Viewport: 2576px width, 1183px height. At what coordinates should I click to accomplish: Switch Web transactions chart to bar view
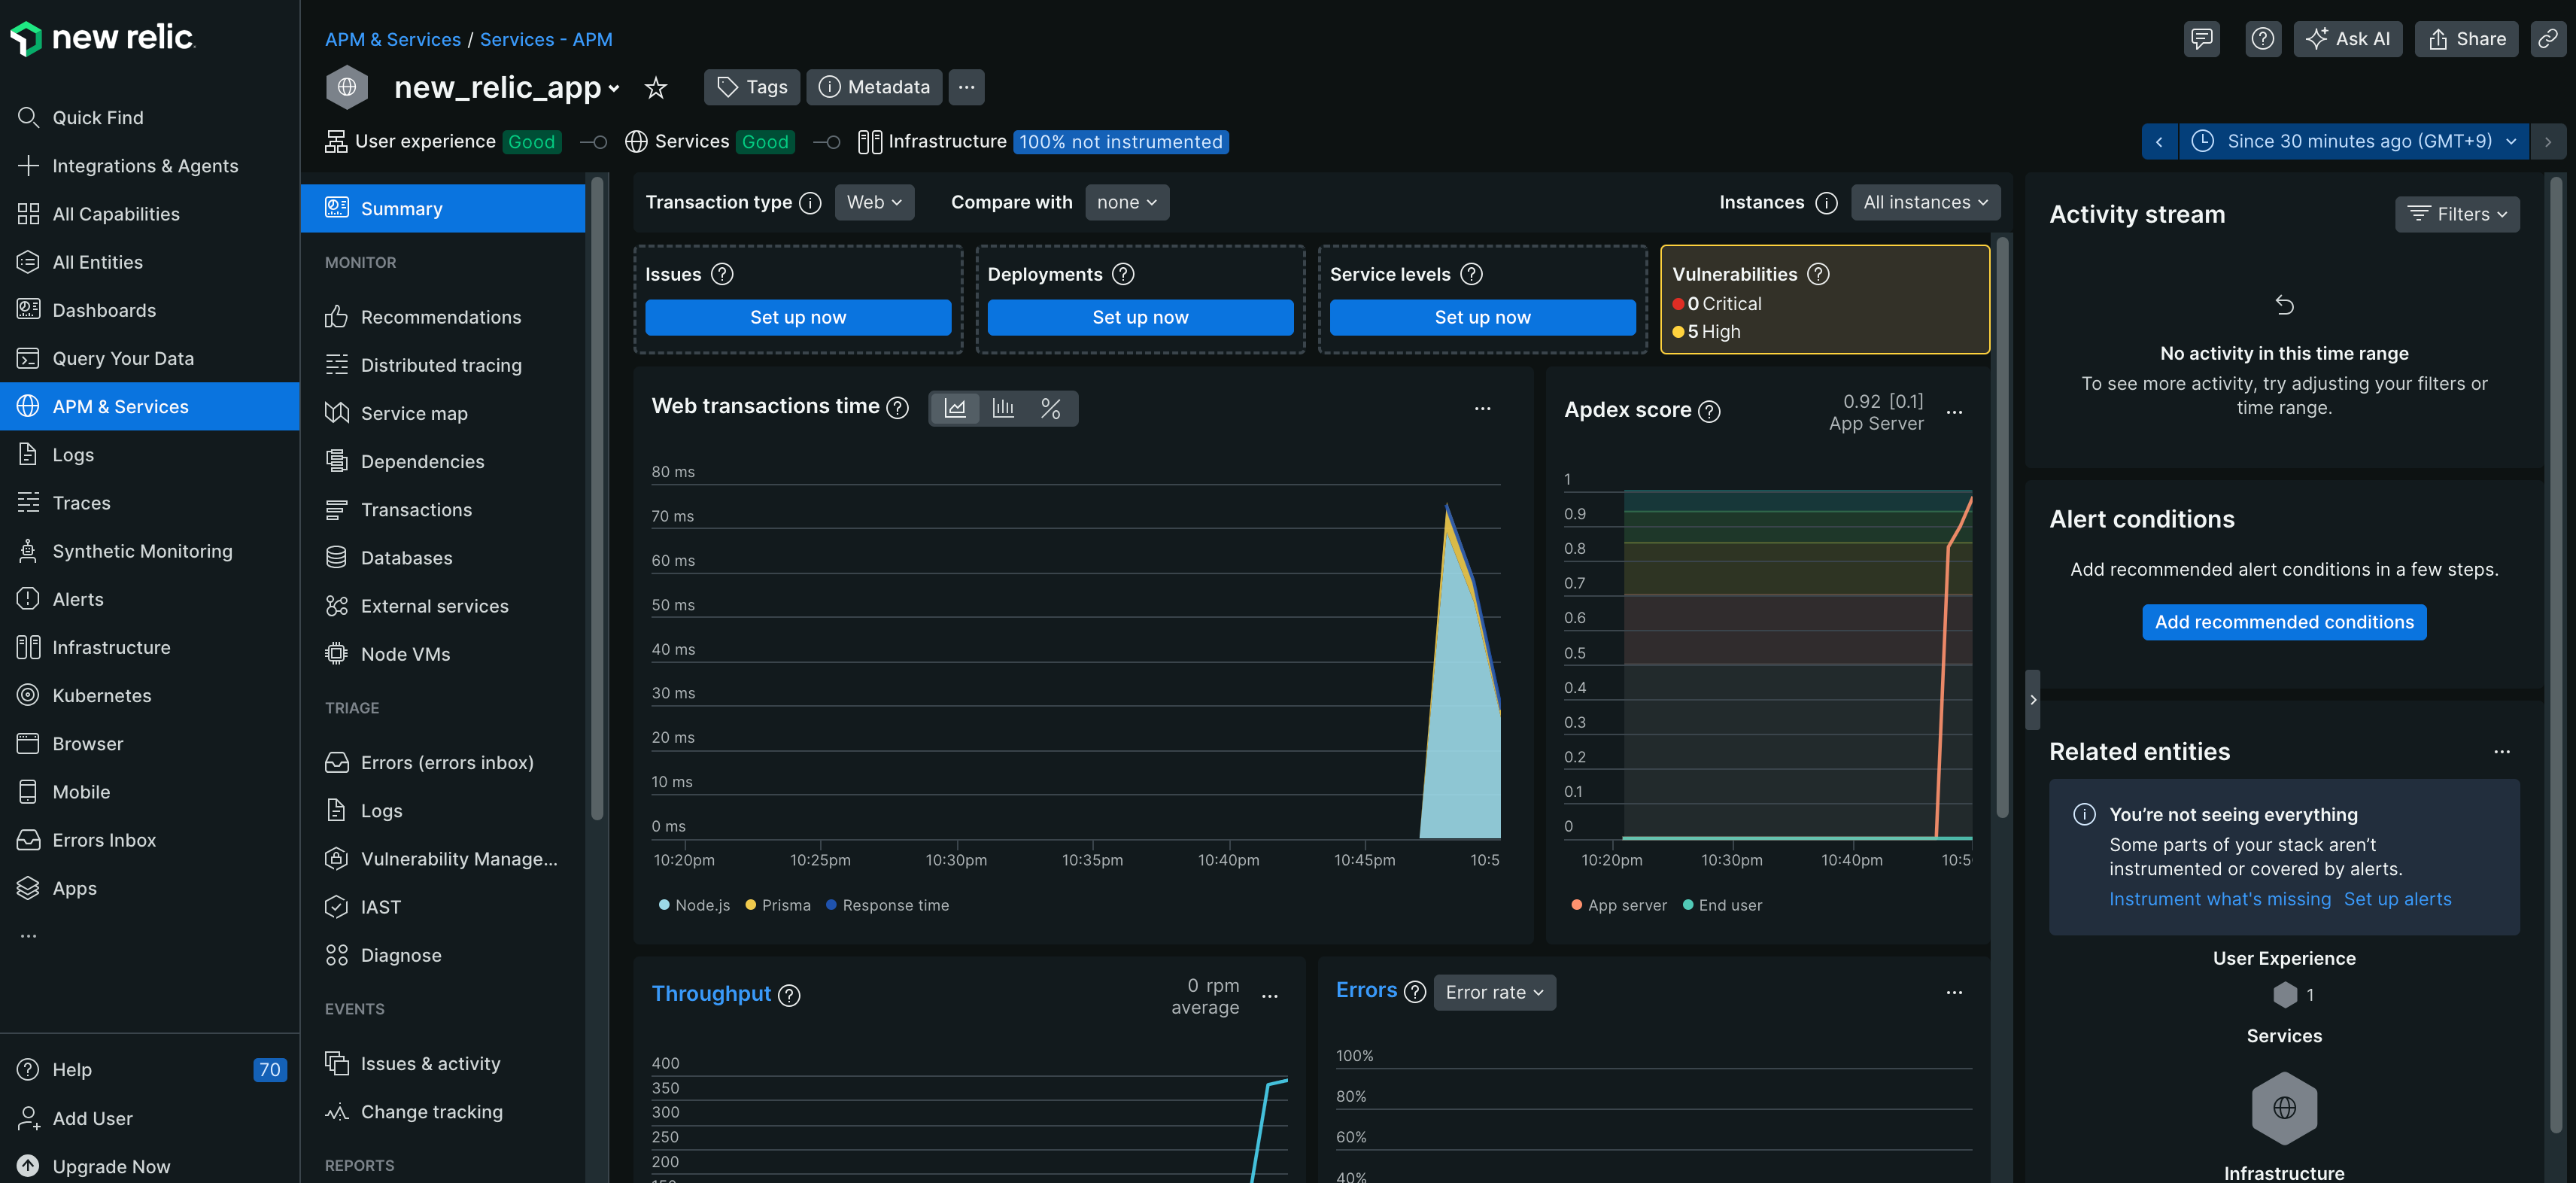click(1003, 408)
